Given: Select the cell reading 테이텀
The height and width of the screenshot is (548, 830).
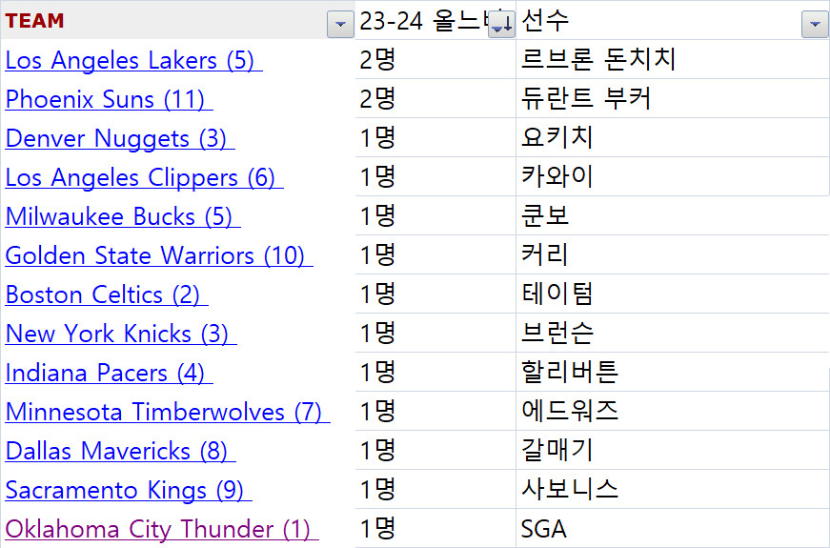Looking at the screenshot, I should 672,294.
